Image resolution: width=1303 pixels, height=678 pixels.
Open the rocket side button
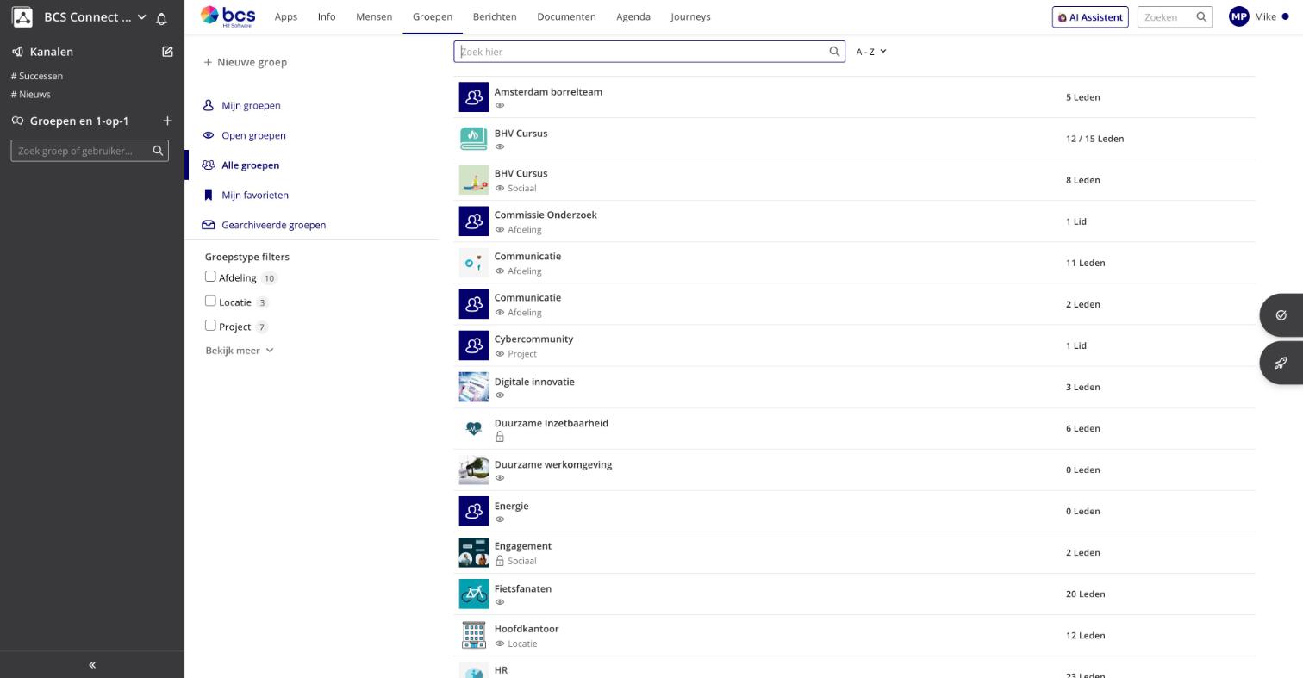click(x=1281, y=363)
